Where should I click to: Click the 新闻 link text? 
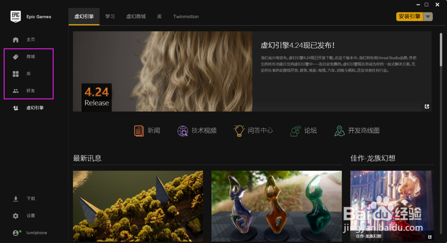[x=154, y=131]
